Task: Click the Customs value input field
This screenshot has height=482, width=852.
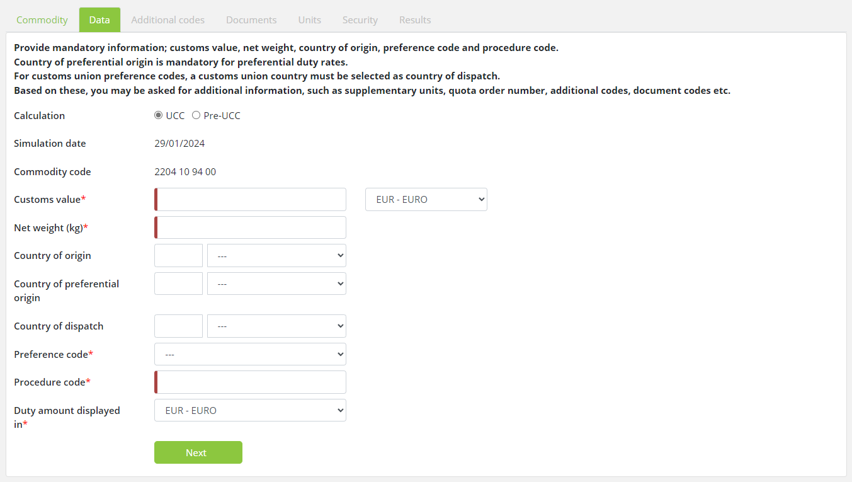Action: (x=251, y=199)
